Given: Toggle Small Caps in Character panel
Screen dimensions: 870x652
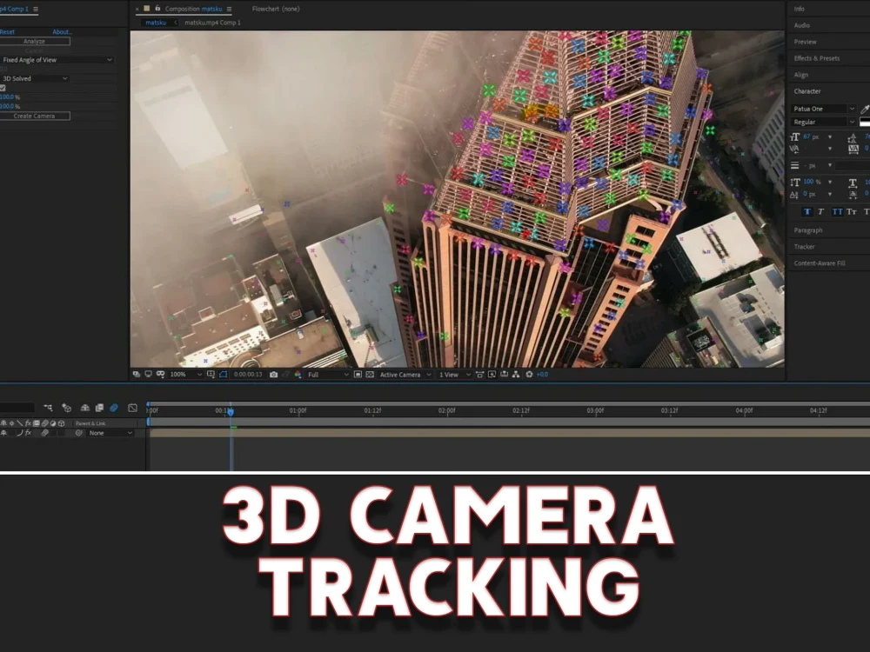Looking at the screenshot, I should tap(852, 212).
